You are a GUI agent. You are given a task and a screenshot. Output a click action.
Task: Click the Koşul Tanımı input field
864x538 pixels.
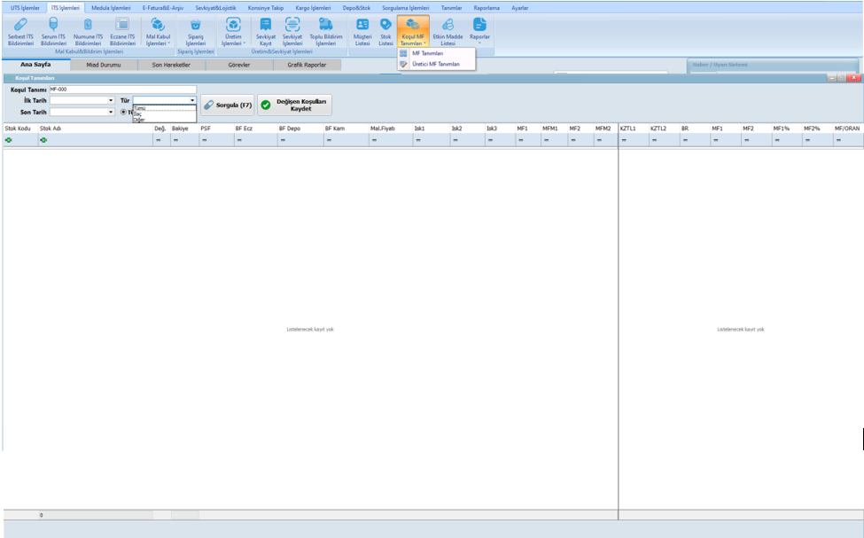(122, 90)
